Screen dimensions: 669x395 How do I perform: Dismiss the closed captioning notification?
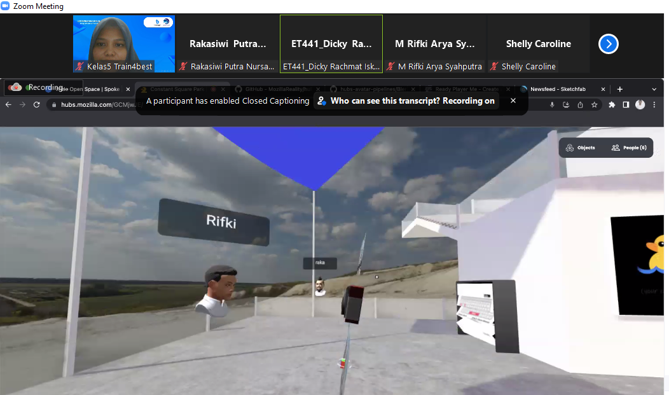click(x=513, y=100)
